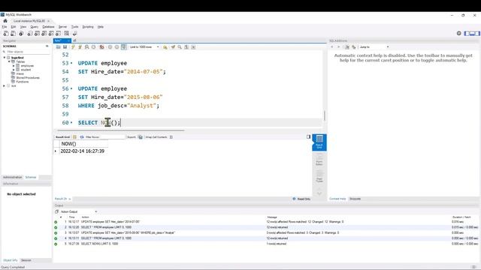Toggle invisible characters display icon
481x270 pixels.
click(186, 46)
